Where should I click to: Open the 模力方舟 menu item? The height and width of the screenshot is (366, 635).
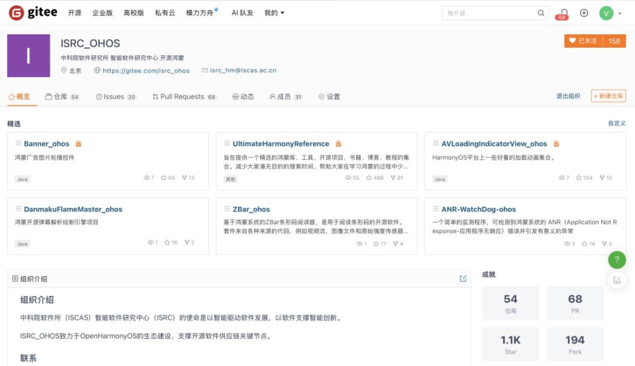pyautogui.click(x=201, y=13)
